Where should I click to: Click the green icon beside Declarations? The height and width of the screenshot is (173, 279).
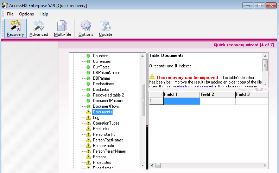coord(88,84)
